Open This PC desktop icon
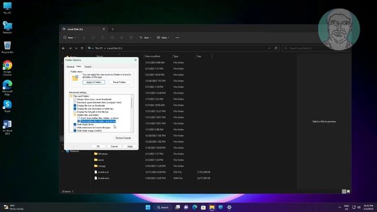The image size is (377, 212). pos(7,8)
